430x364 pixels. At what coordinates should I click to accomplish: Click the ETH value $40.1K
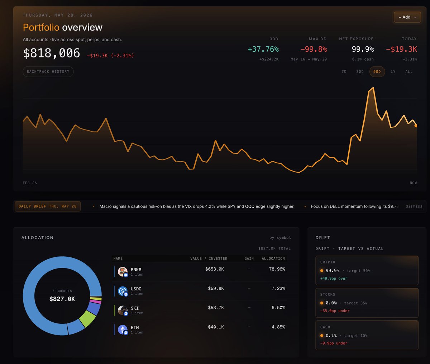coord(216,327)
